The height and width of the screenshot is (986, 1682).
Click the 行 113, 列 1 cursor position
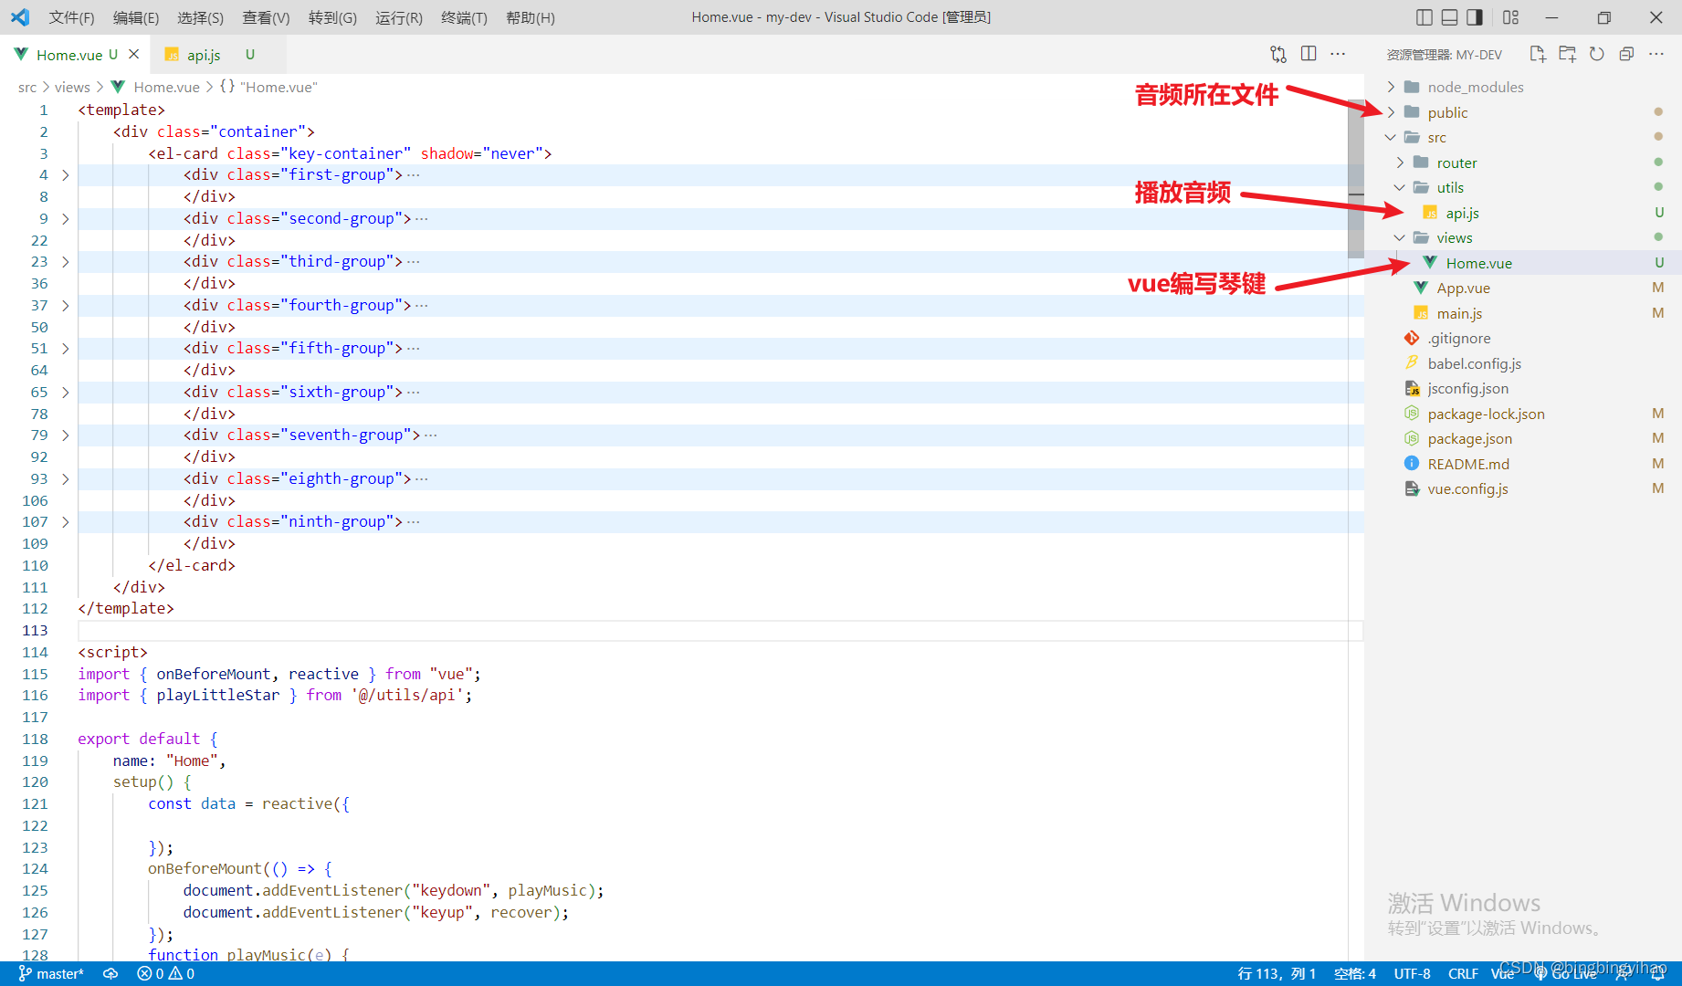tap(1277, 973)
